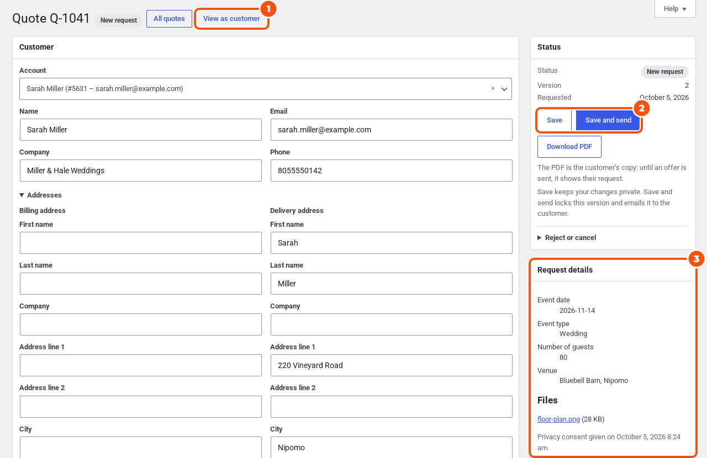Click the Billing Address line 1 field
707x458 pixels.
pyautogui.click(x=141, y=365)
